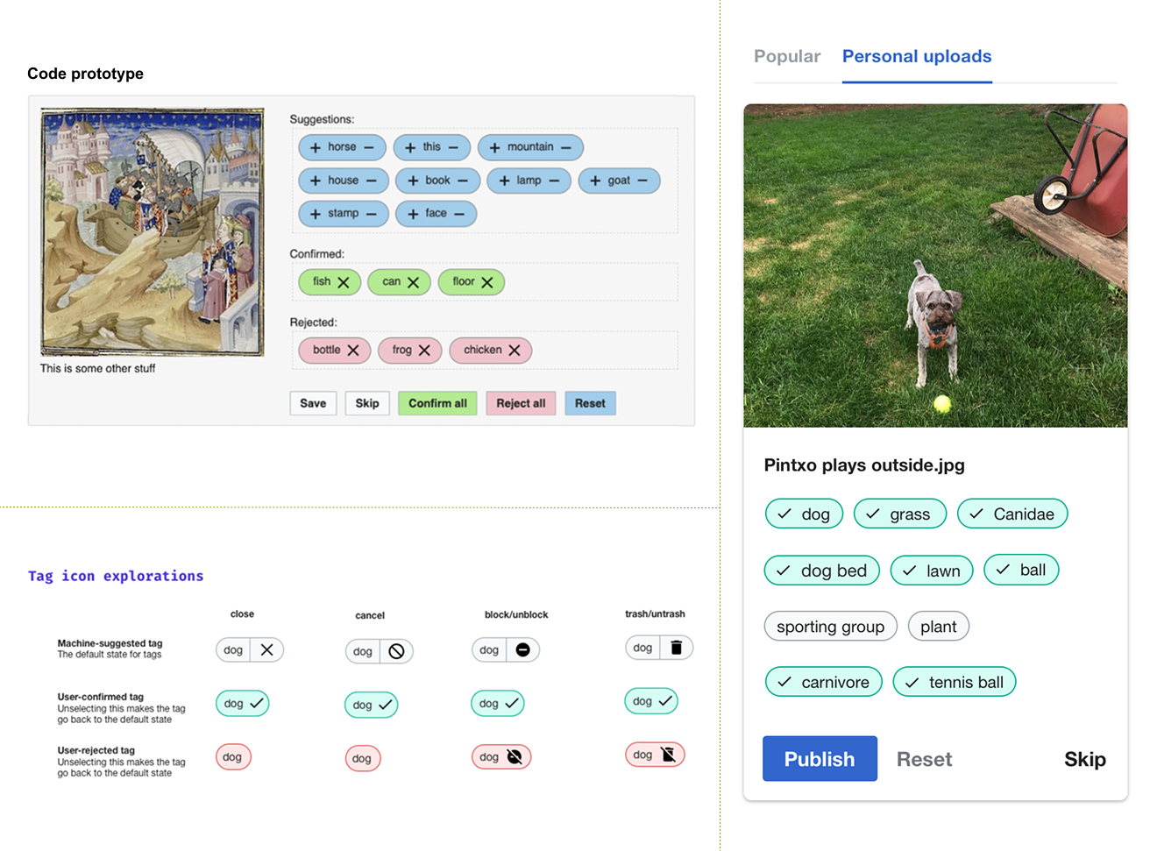
Task: Click confirmed dog tag under cancel column
Action: coord(372,705)
